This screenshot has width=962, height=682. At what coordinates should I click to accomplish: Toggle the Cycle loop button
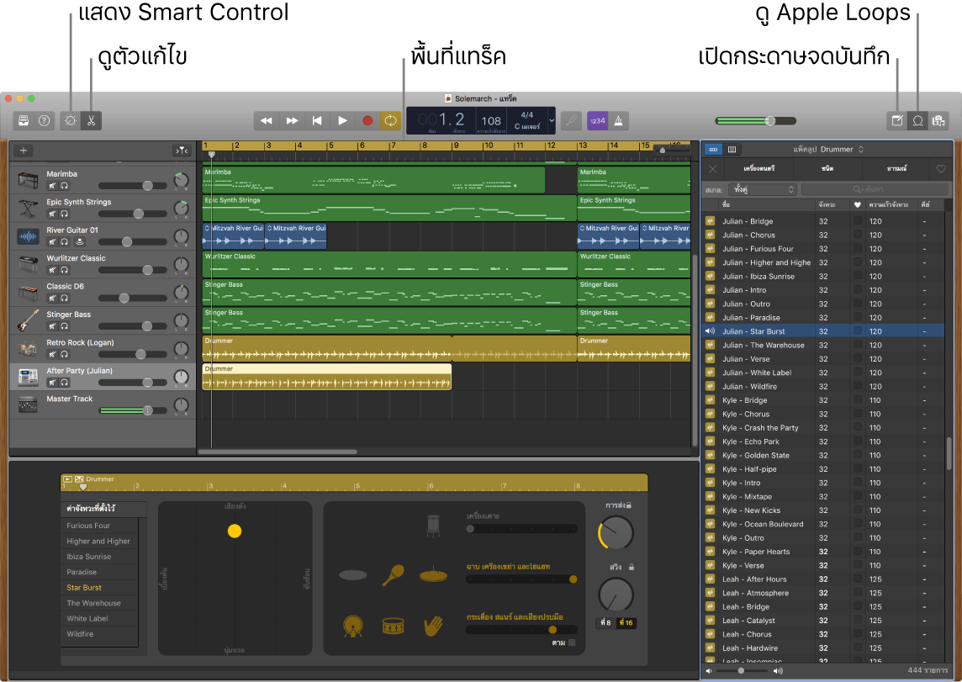391,121
